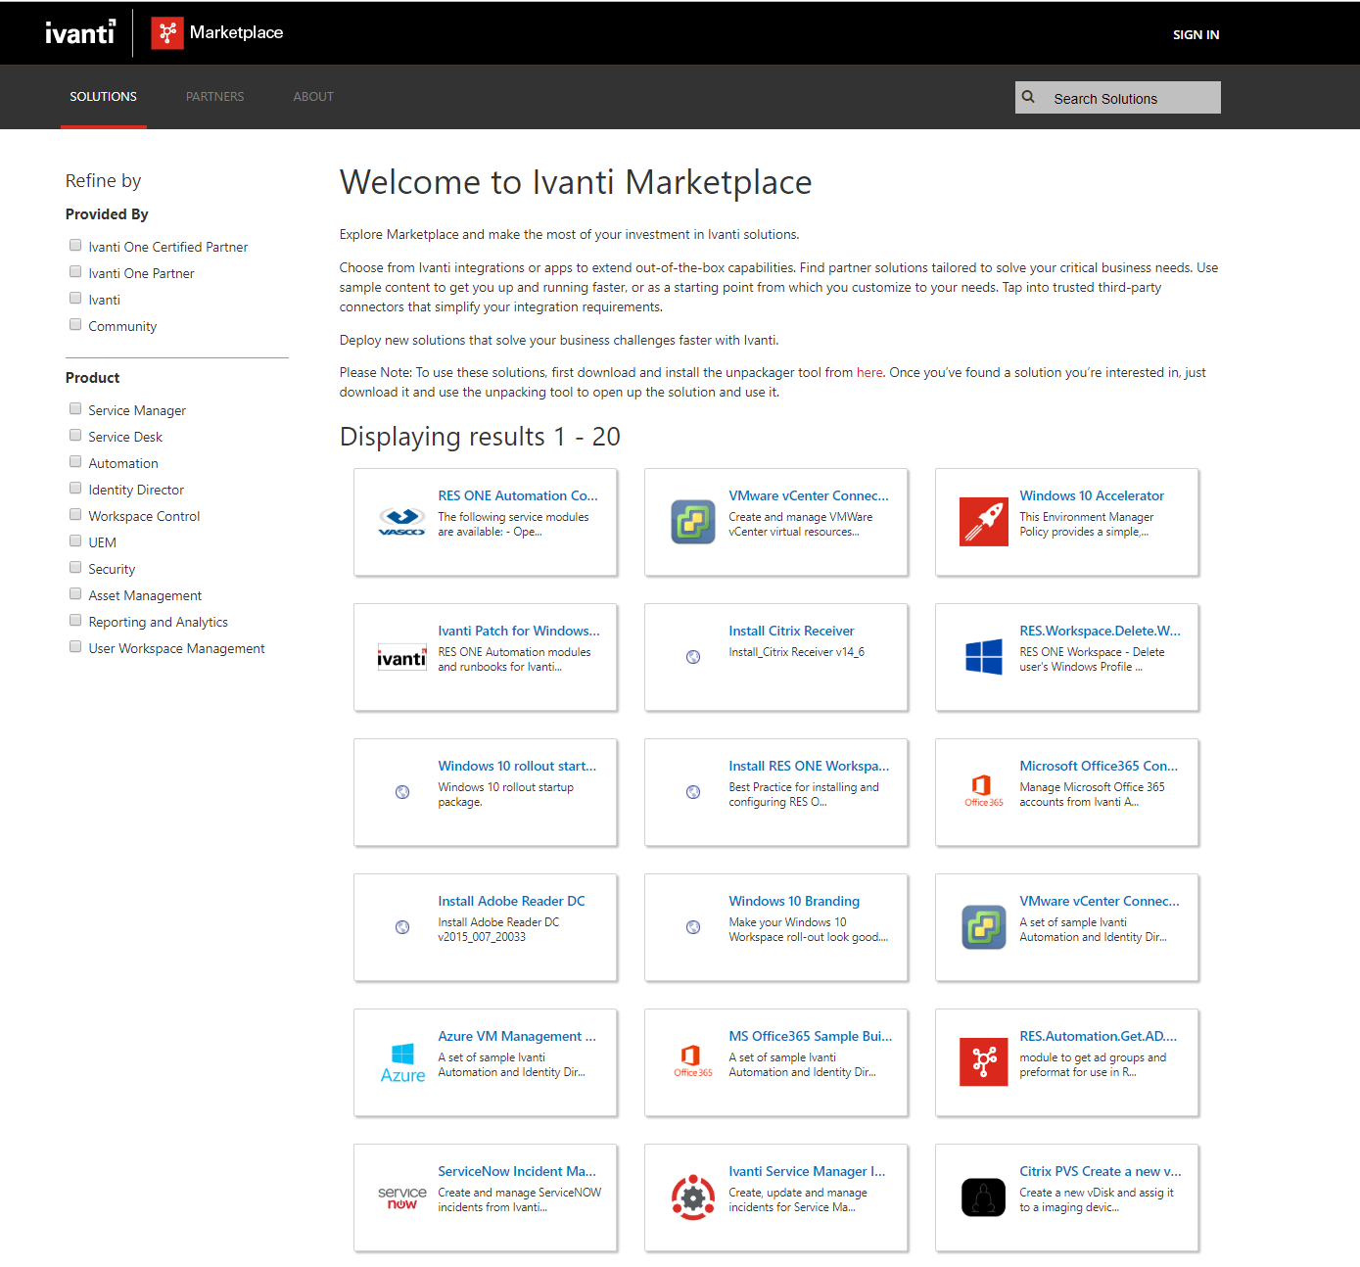Check Asset Management filter
Image resolution: width=1360 pixels, height=1267 pixels.
coord(75,593)
